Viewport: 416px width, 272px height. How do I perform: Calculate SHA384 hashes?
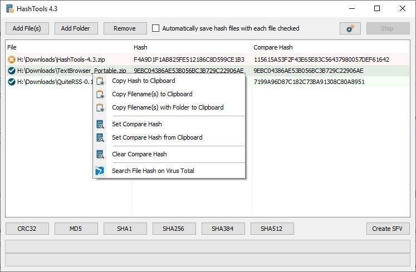[223, 229]
